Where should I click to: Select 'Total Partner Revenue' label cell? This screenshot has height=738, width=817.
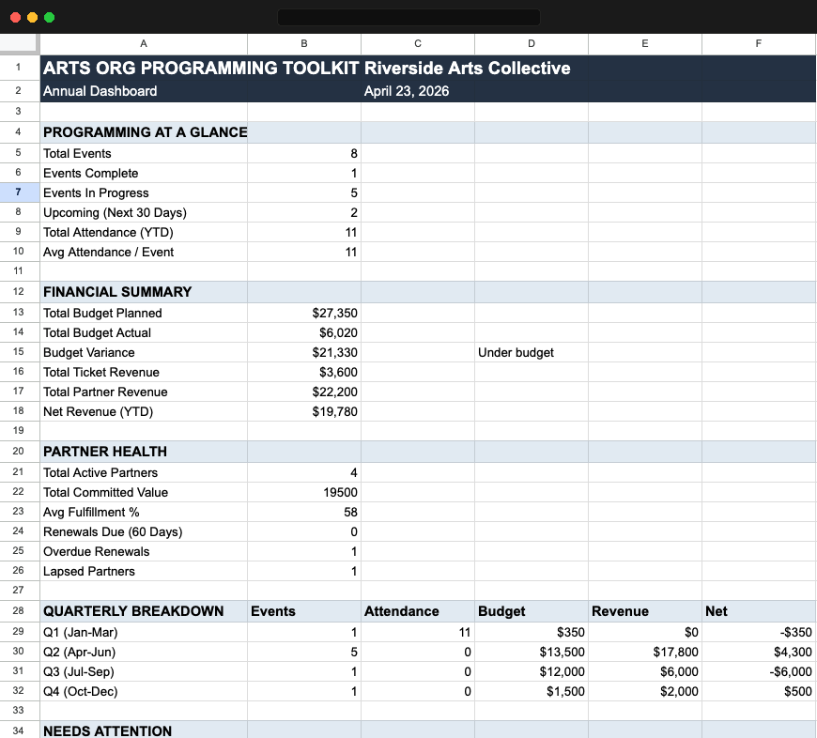[x=144, y=392]
